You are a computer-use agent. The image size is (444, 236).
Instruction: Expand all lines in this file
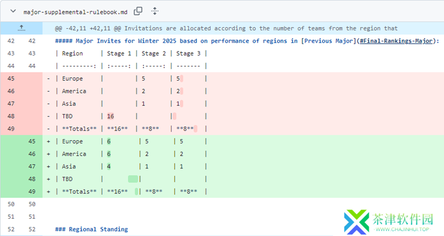155,11
